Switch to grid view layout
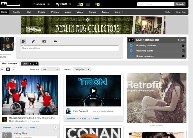 (8, 69)
